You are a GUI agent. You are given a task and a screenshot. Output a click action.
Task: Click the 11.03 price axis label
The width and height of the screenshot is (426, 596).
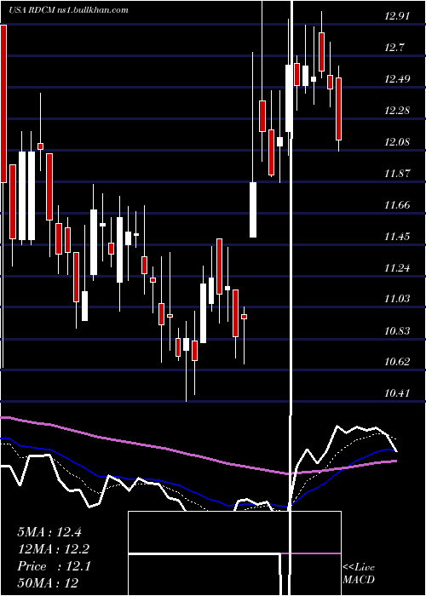(x=397, y=299)
